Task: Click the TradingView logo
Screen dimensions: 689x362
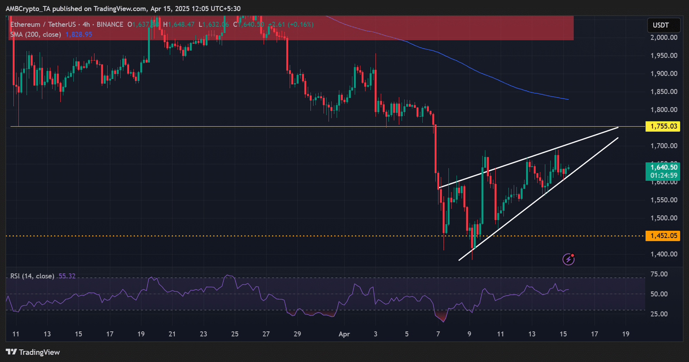Action: 33,352
